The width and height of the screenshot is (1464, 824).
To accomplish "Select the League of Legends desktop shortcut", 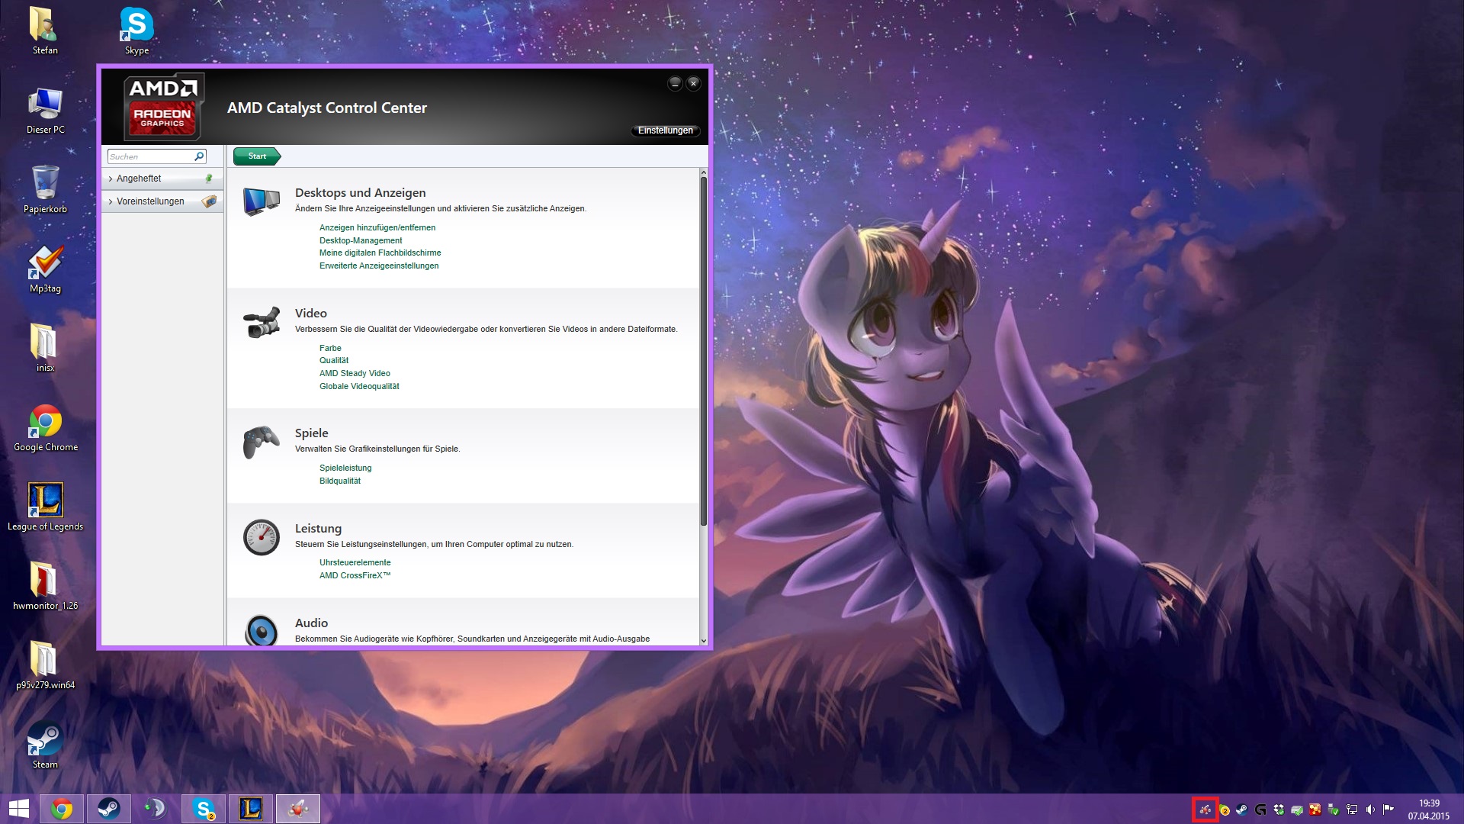I will (x=45, y=508).
